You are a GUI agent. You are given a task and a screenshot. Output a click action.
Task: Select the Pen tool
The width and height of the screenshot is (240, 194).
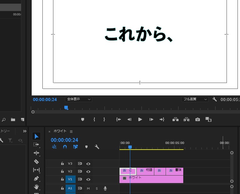coord(36,178)
